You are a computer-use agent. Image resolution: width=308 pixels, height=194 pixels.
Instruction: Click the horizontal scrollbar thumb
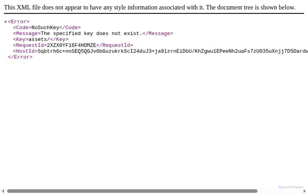coord(132,191)
